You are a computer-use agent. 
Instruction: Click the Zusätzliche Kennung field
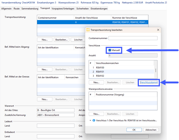pyautogui.click(x=56, y=115)
